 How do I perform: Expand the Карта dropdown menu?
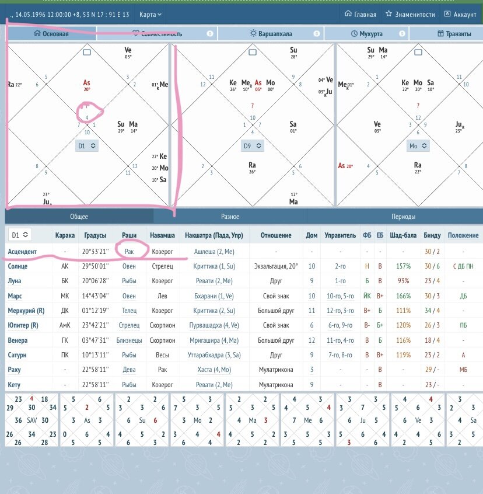click(150, 15)
